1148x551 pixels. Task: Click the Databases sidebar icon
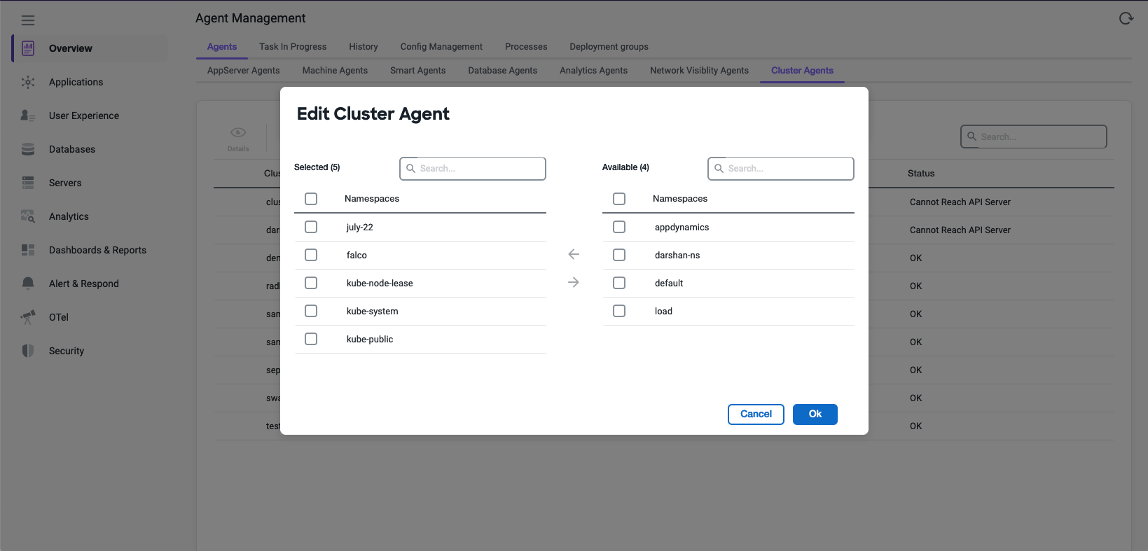point(28,149)
